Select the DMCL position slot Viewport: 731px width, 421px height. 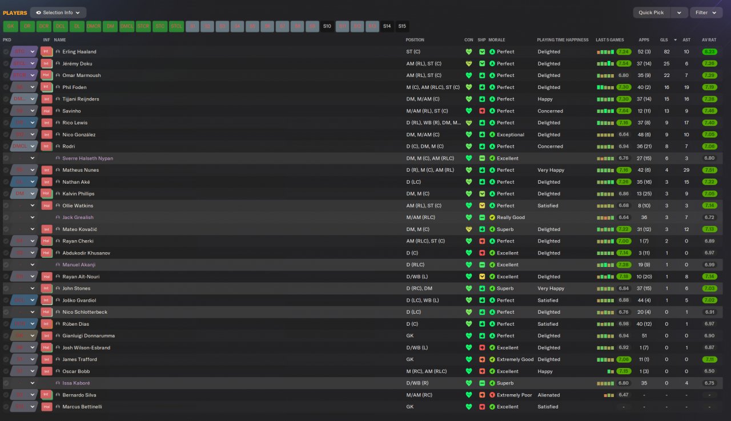[x=127, y=26]
